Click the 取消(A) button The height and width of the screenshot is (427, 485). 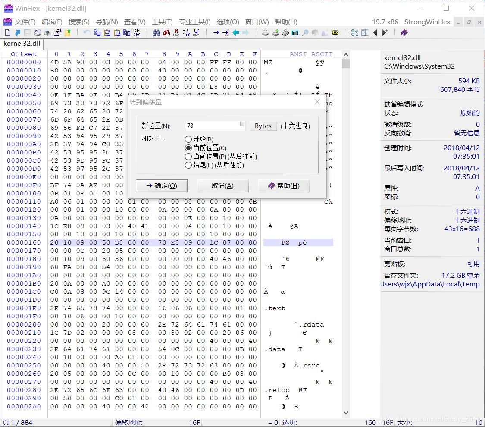click(223, 185)
